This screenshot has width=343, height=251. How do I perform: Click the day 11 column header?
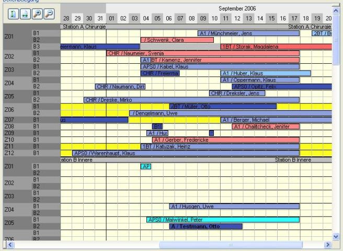(x=226, y=18)
